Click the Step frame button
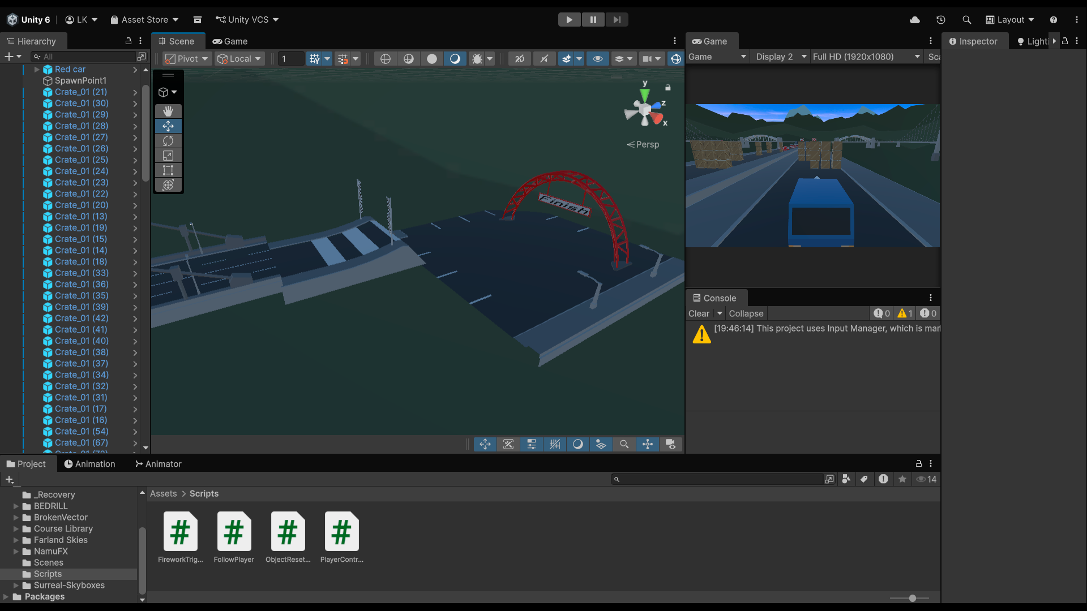This screenshot has width=1087, height=611. click(x=617, y=20)
